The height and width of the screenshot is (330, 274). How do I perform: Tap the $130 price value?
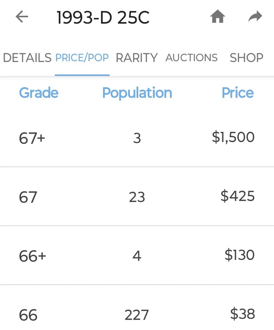(x=239, y=255)
